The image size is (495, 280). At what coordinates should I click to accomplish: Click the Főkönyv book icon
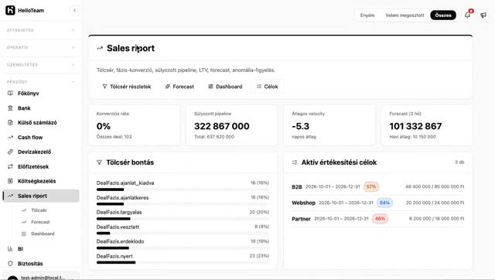(10, 93)
